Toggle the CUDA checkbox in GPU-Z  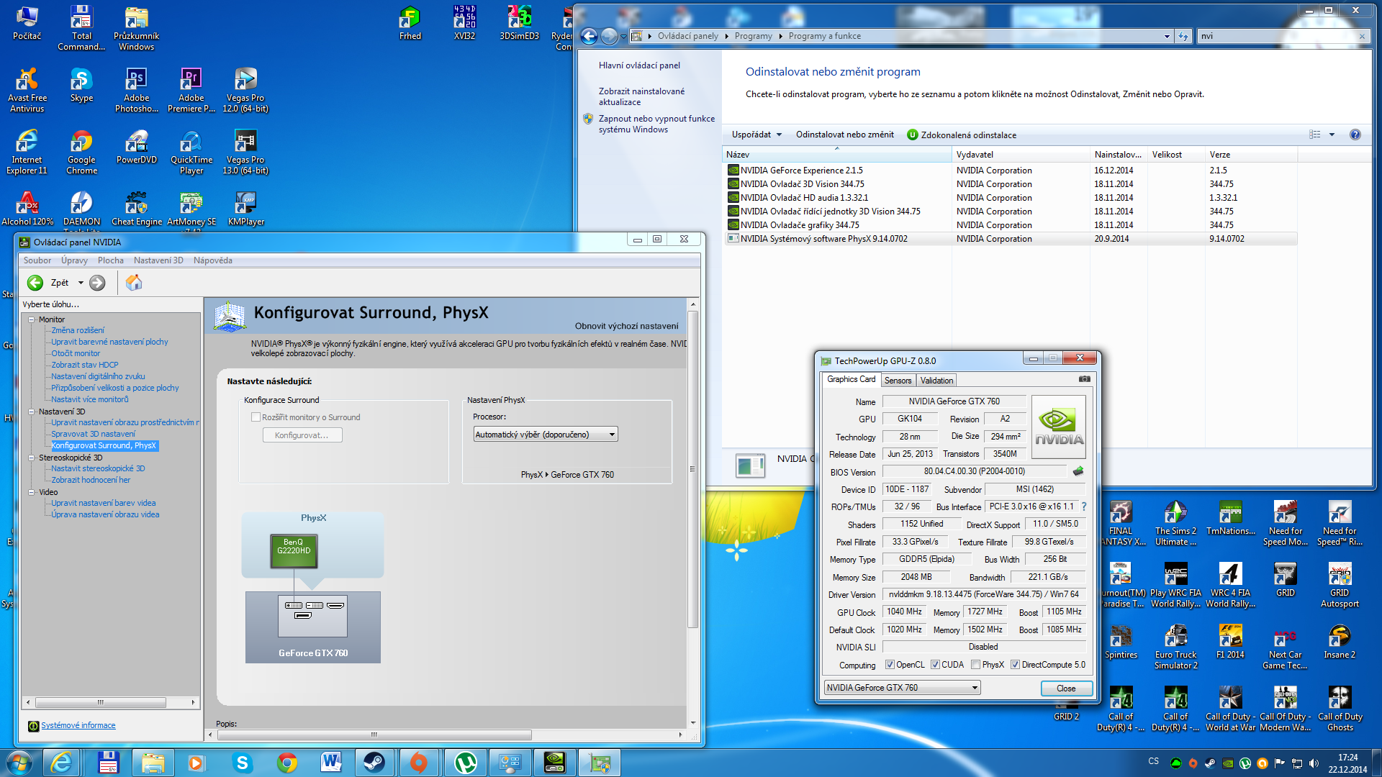pos(935,665)
